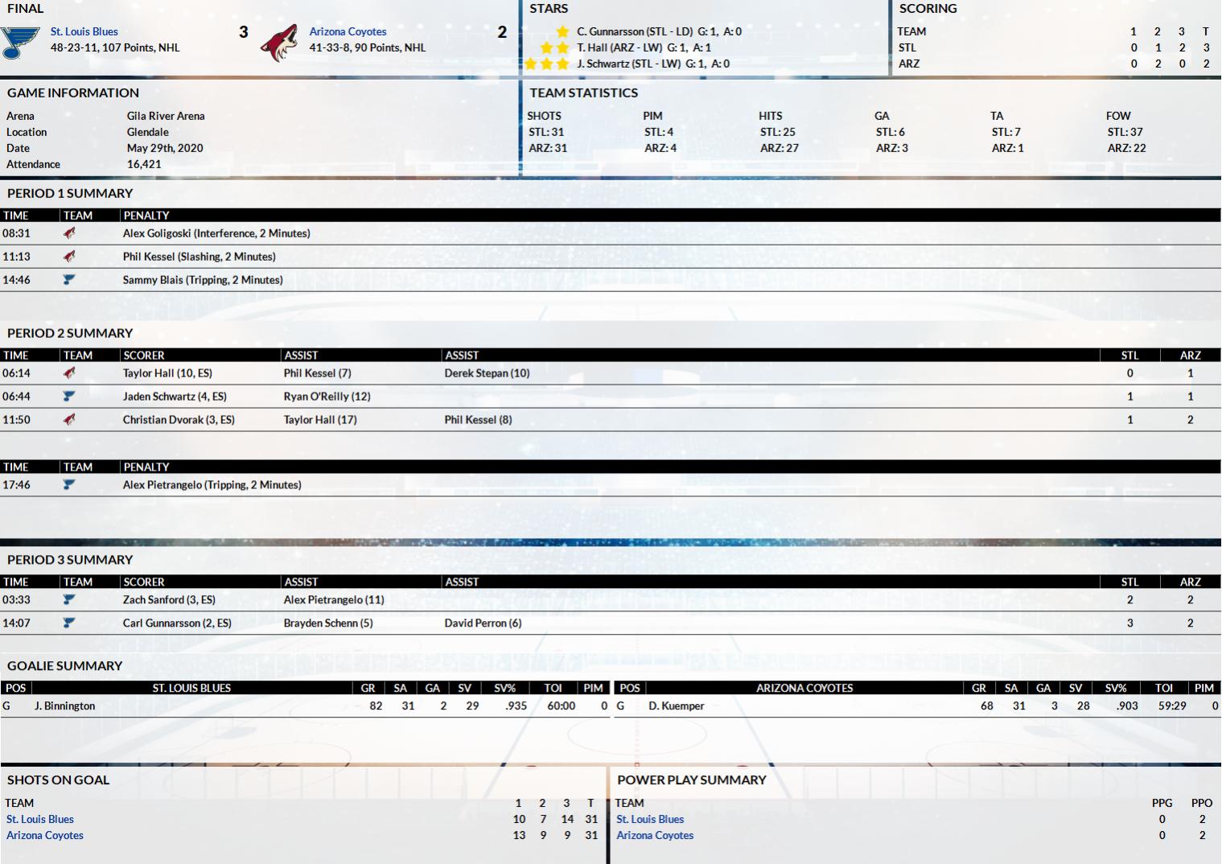1222x864 pixels.
Task: Click the single star next to C. Gunnarsson
Action: point(562,31)
